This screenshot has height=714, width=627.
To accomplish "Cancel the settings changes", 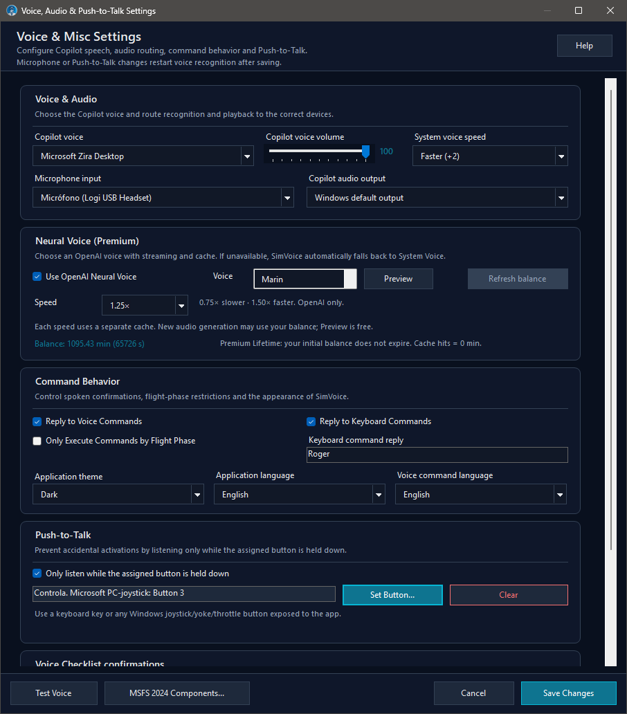I will [x=473, y=693].
